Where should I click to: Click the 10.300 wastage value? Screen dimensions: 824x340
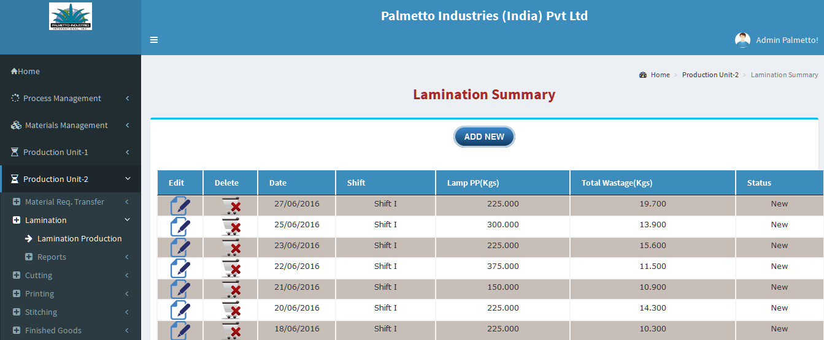click(653, 328)
